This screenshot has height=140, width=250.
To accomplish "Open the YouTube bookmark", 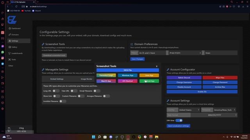I will click(x=26, y=11).
